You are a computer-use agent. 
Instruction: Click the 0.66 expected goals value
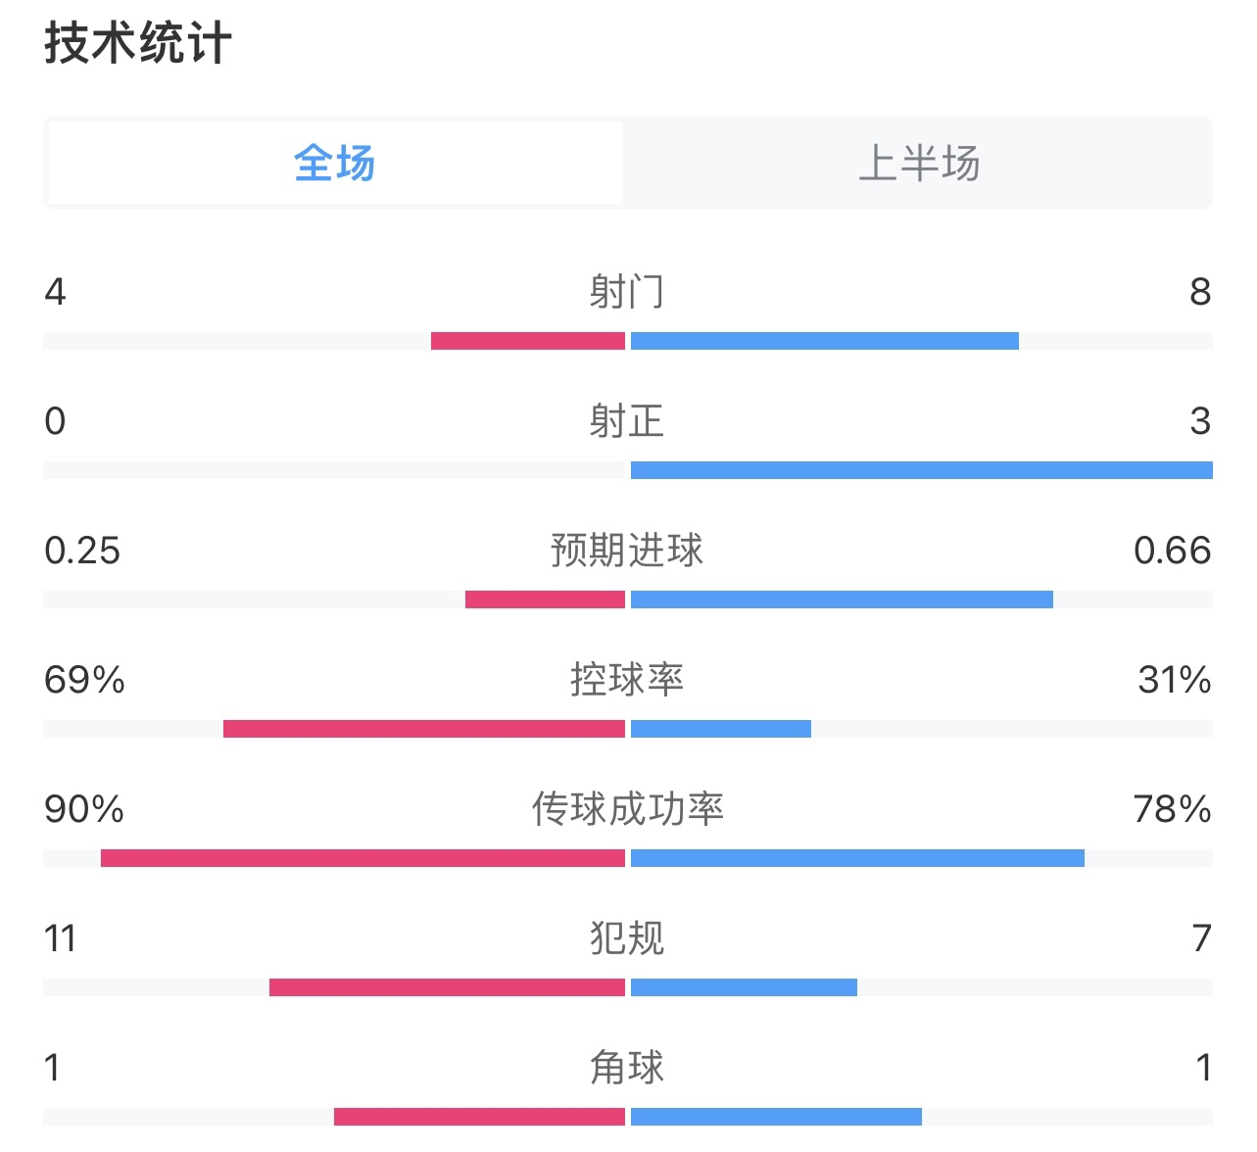click(1172, 551)
